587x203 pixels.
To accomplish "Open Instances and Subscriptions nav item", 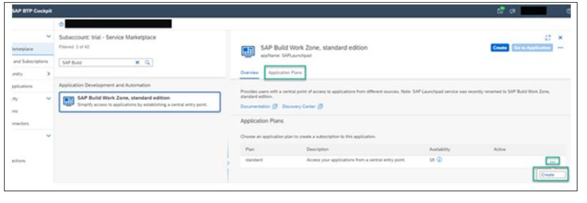I will tap(31, 61).
